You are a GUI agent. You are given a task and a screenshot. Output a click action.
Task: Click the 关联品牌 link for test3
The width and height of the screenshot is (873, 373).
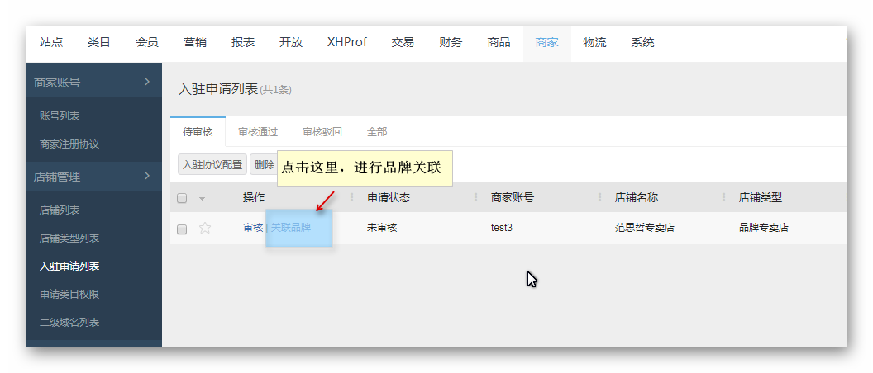tap(291, 228)
